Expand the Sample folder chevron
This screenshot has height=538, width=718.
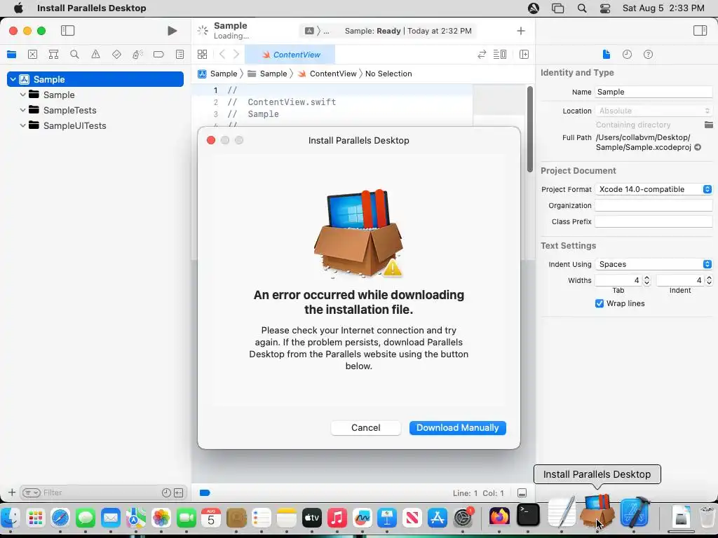point(22,95)
